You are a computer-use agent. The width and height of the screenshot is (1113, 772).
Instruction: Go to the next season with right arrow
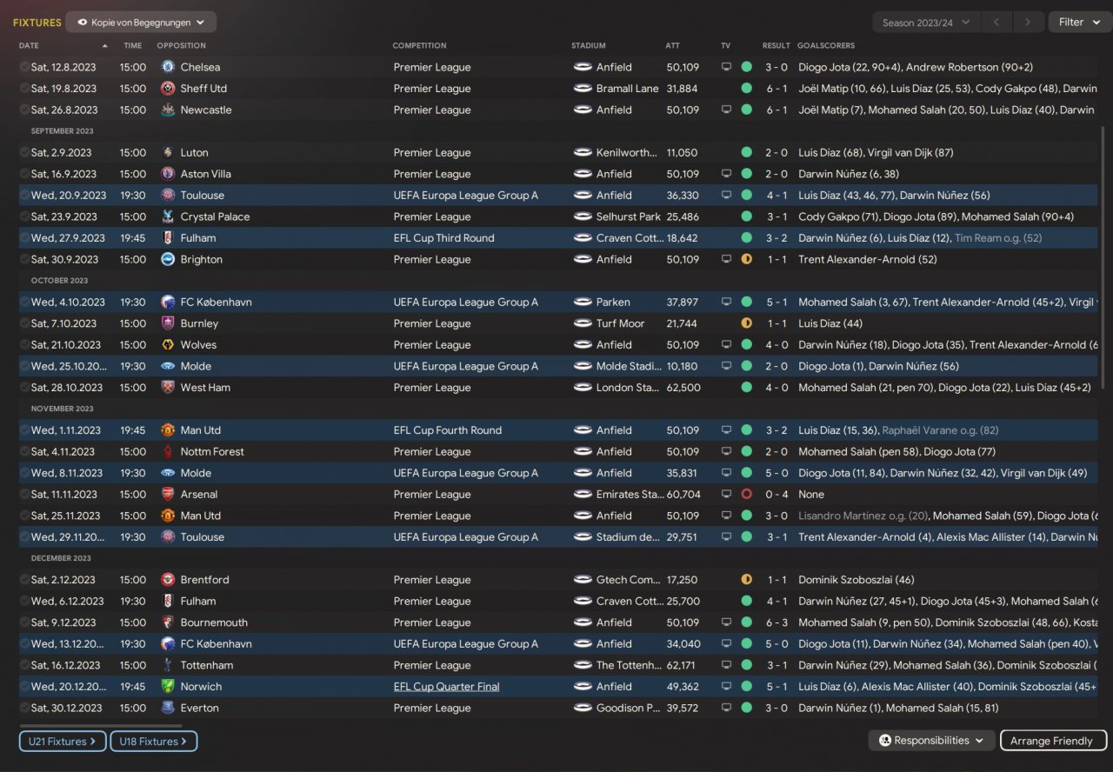[1028, 23]
